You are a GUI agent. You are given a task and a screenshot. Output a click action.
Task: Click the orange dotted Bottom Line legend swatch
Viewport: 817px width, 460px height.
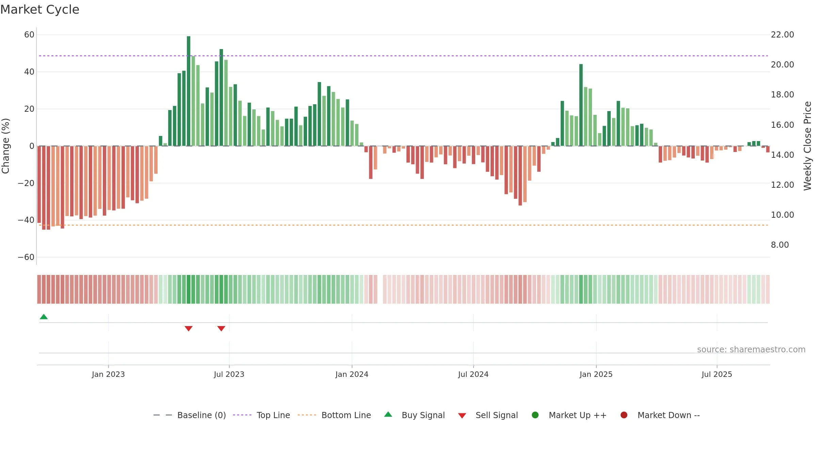coord(307,415)
